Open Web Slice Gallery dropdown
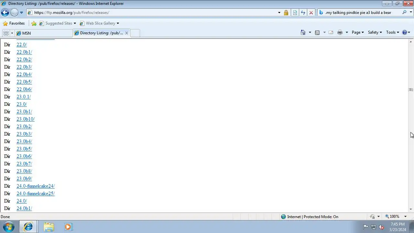The width and height of the screenshot is (414, 233). pyautogui.click(x=99, y=23)
